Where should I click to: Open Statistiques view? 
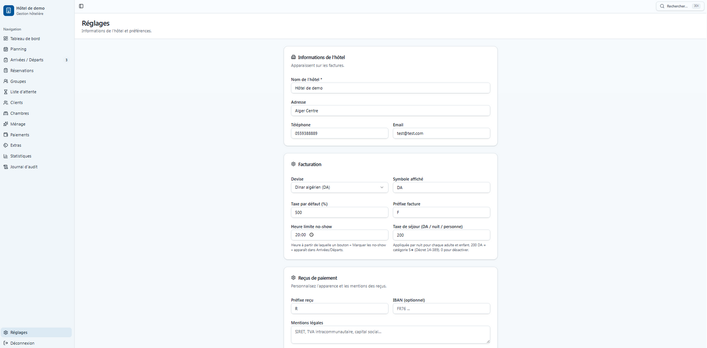(x=37, y=156)
